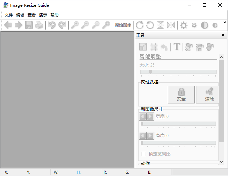Select the smart patch graduation-cap tool
Viewport: 228px width, 176px height.
coord(199,47)
